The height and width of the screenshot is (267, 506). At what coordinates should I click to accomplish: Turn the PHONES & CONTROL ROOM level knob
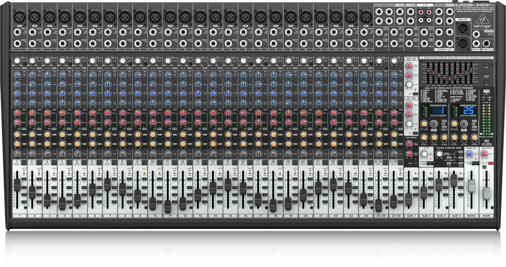coord(440,154)
